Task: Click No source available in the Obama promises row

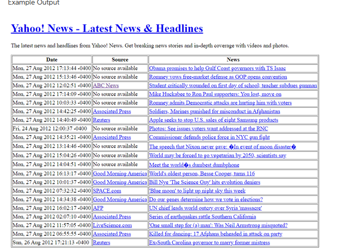Action: tap(115, 68)
